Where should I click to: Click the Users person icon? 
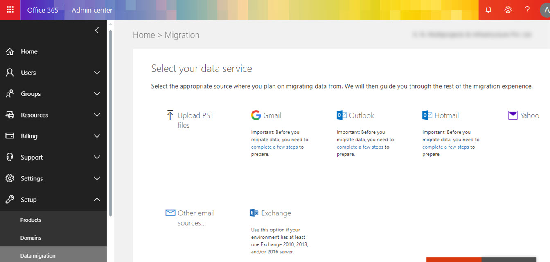point(10,73)
